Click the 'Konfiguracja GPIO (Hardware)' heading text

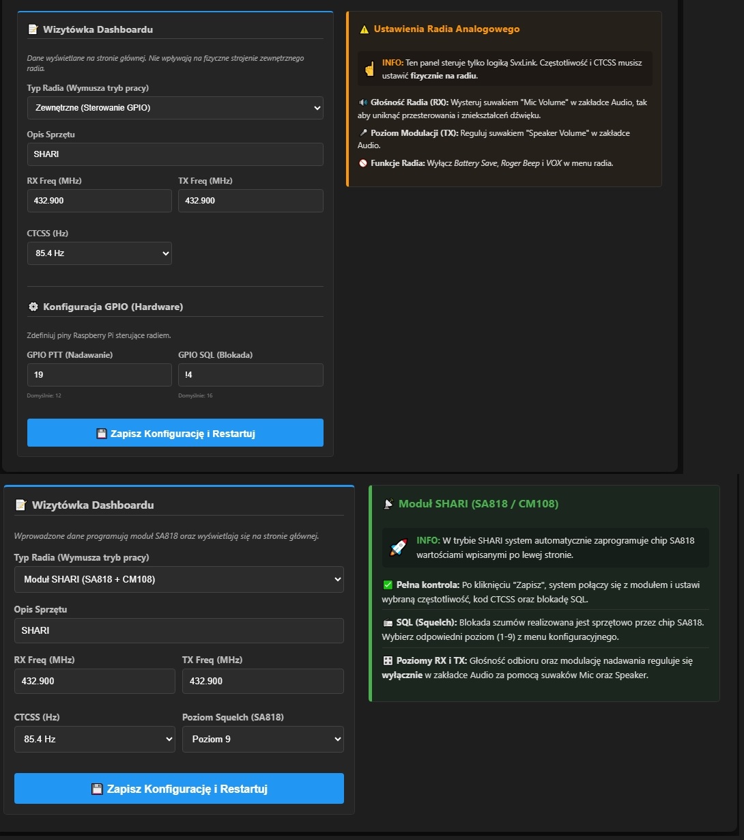click(x=113, y=307)
